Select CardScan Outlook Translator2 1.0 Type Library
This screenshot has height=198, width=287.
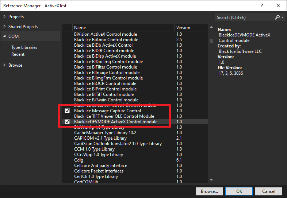[135, 144]
